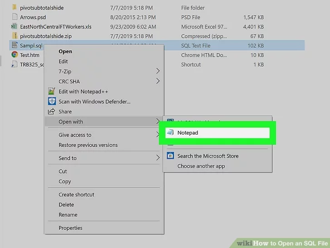Click the Notepad icon in the submenu
Viewport: 330px width, 248px height.
tap(170, 133)
